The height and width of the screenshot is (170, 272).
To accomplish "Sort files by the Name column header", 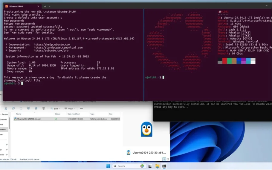I will 19,114.
